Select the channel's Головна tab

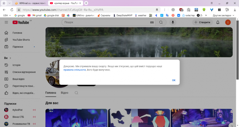tap(51, 93)
